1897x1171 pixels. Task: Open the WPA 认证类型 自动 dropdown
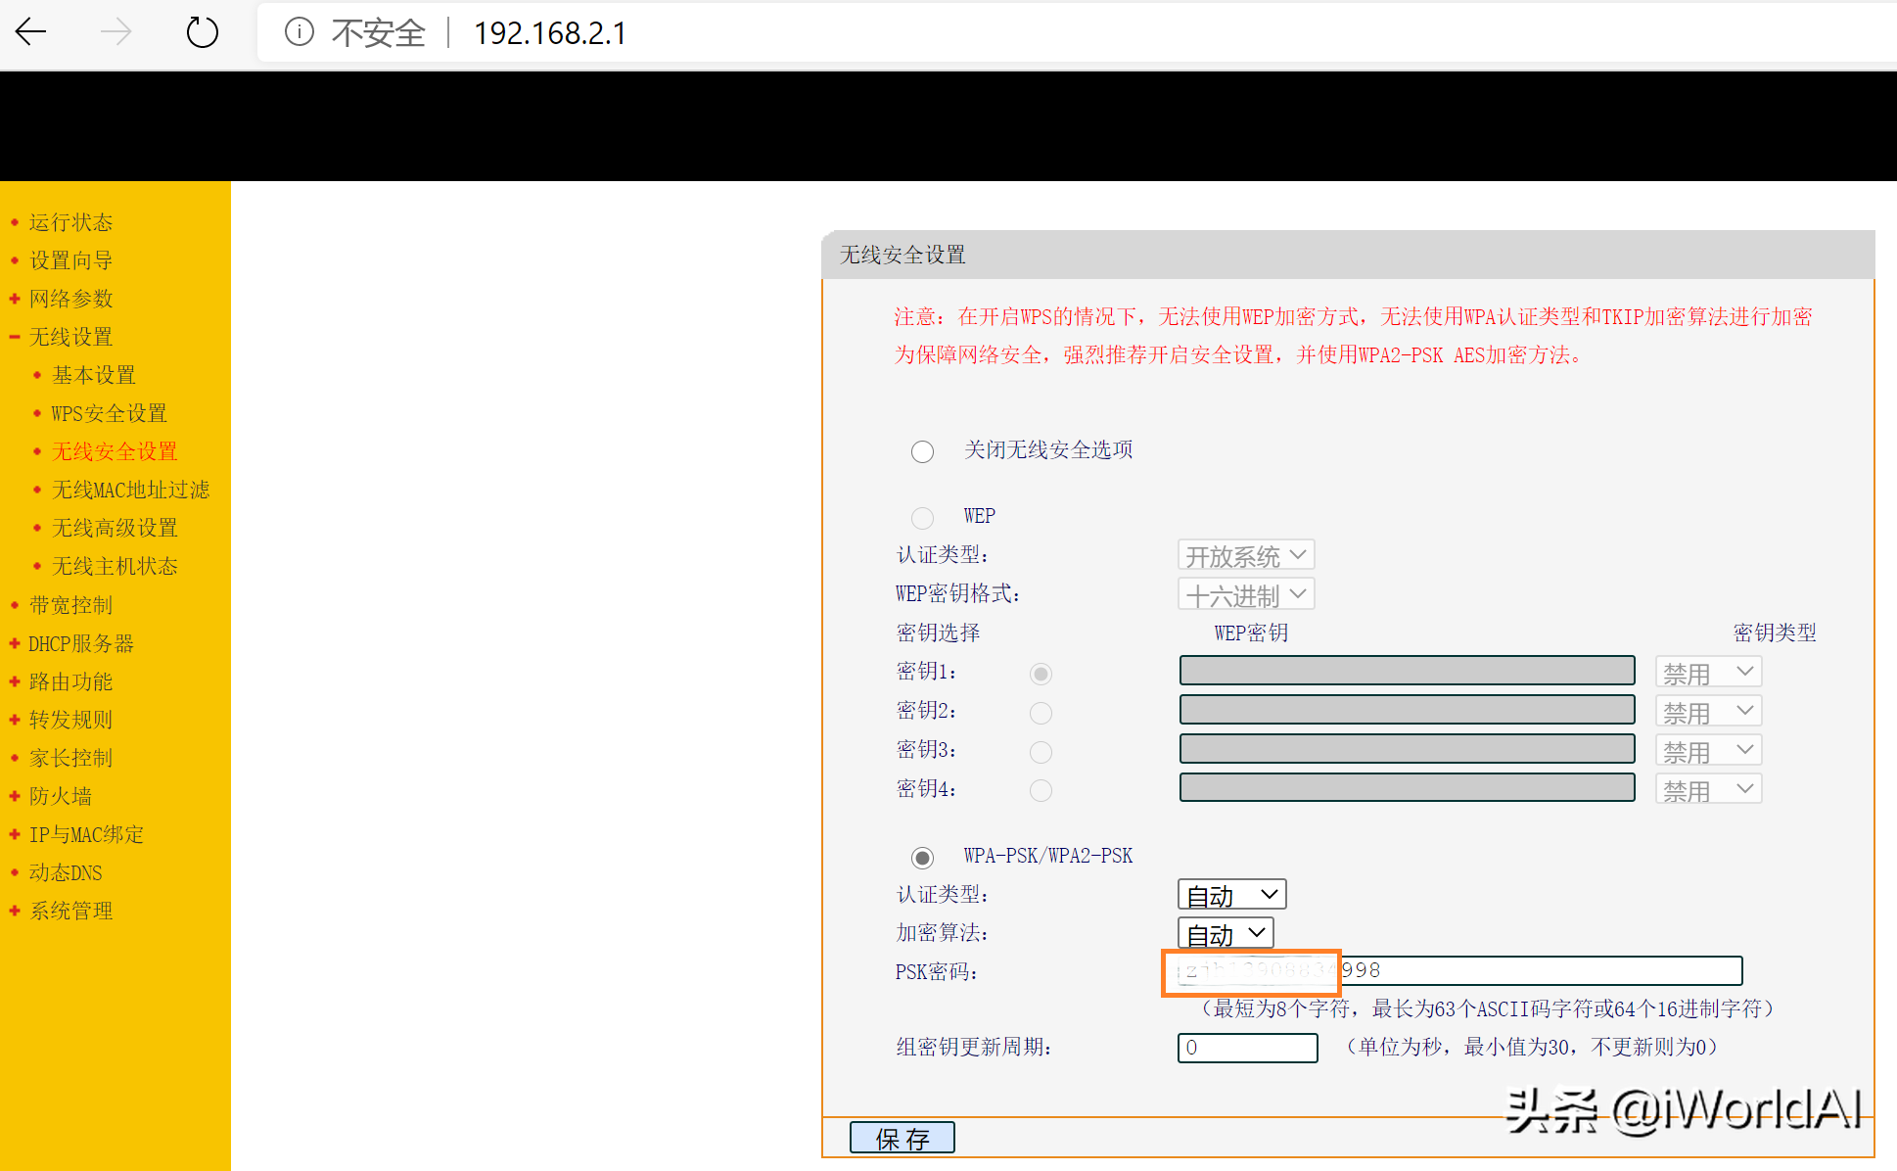coord(1231,894)
